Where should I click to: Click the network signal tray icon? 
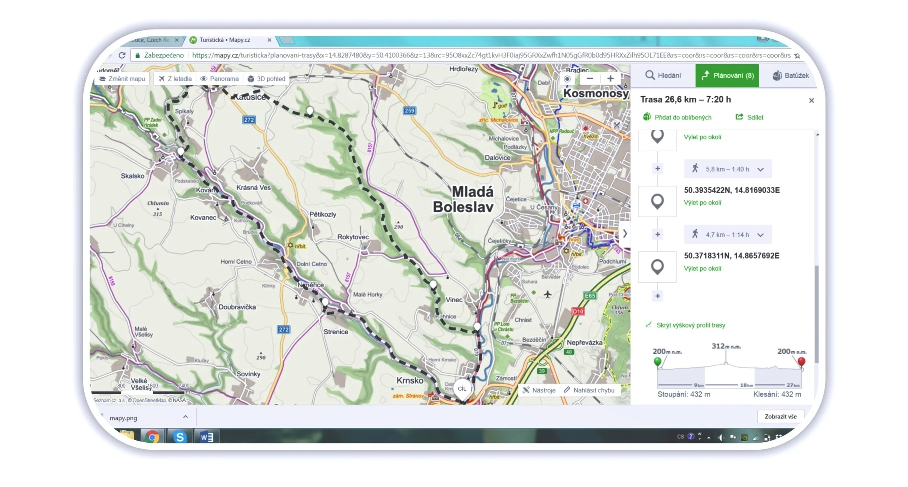(x=756, y=438)
